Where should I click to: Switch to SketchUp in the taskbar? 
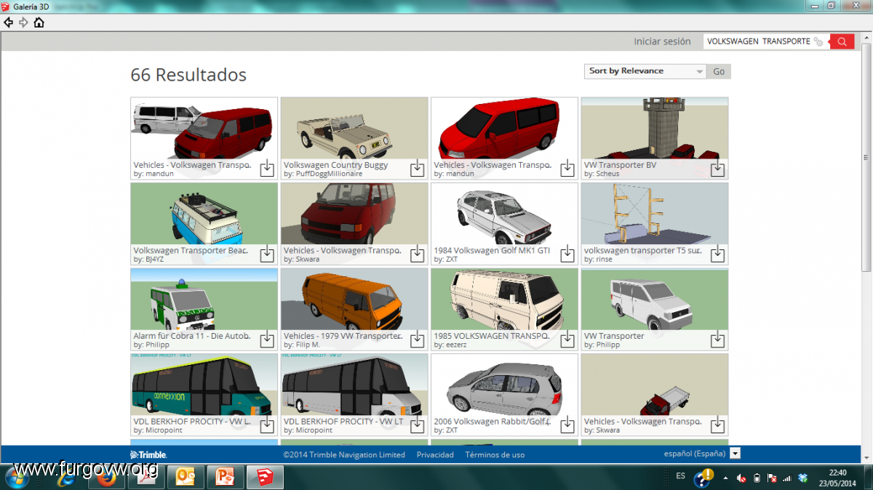[x=265, y=478]
